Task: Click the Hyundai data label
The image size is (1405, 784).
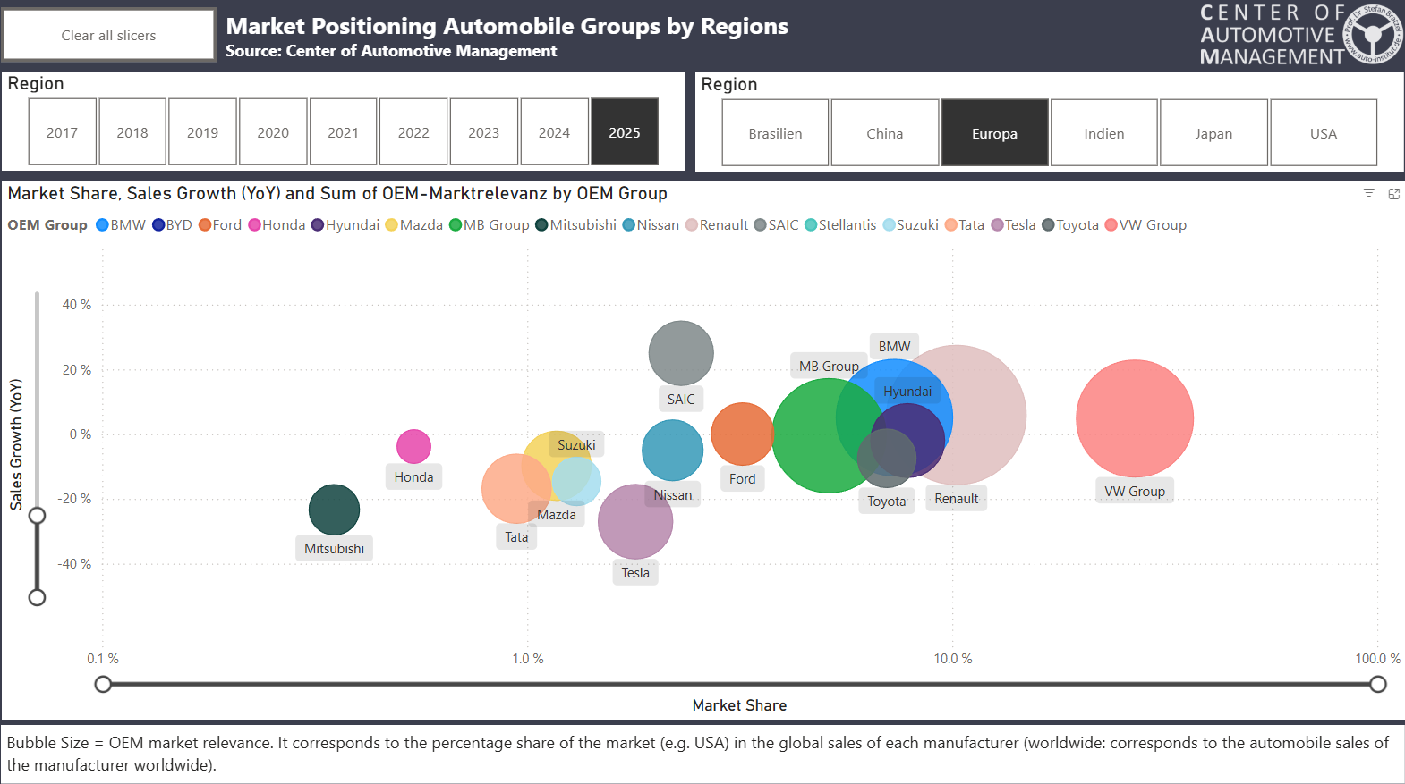Action: pos(907,392)
